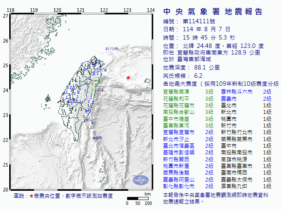Image resolution: width=281 pixels, height=211 pixels.
Task: Click the 南投縣合歡山 station name
Action: point(179,112)
